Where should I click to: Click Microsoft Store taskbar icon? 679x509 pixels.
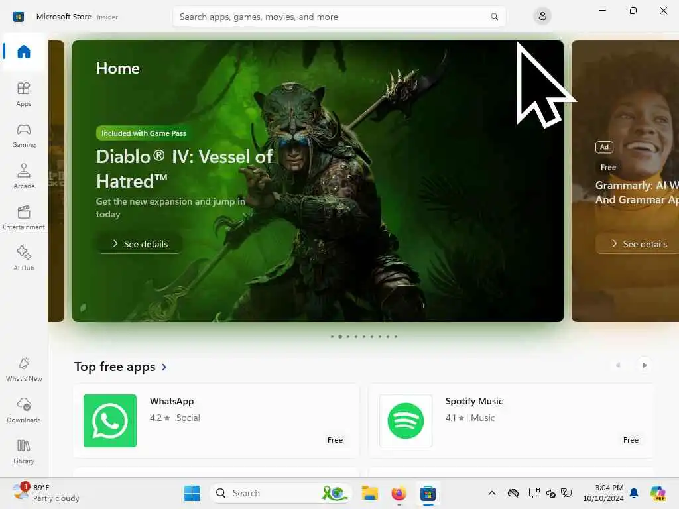click(x=428, y=493)
